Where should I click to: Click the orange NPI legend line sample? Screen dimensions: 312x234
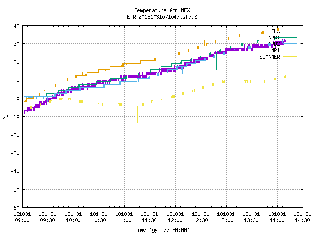290,50
